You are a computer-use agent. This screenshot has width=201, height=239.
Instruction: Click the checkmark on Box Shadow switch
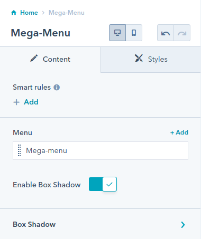tap(109, 184)
